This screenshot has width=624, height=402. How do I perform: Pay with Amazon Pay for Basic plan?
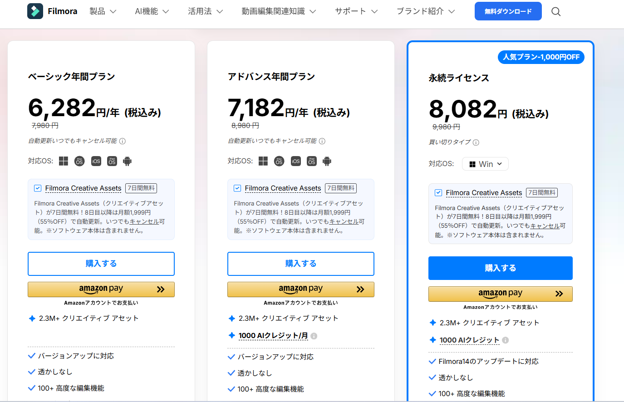(x=101, y=289)
